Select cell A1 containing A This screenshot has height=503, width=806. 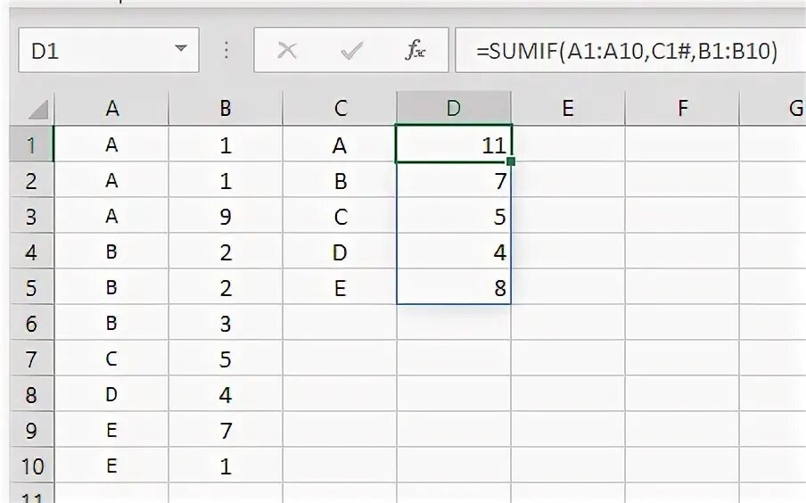[x=111, y=144]
